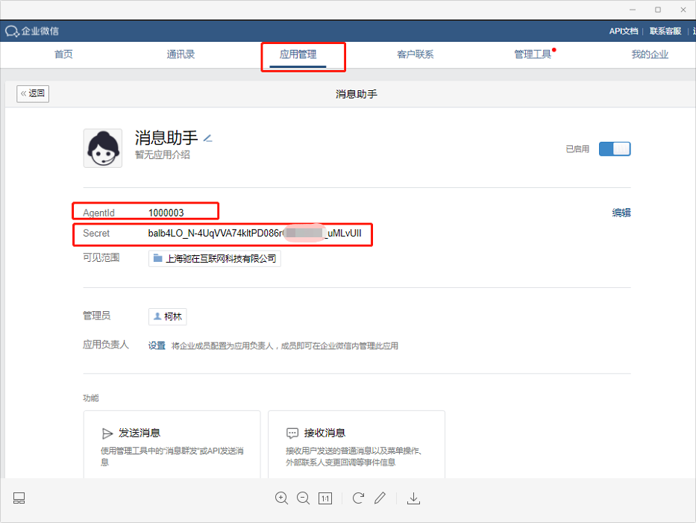The width and height of the screenshot is (696, 523).
Task: Click the 发送消息 paper plane icon
Action: point(107,433)
